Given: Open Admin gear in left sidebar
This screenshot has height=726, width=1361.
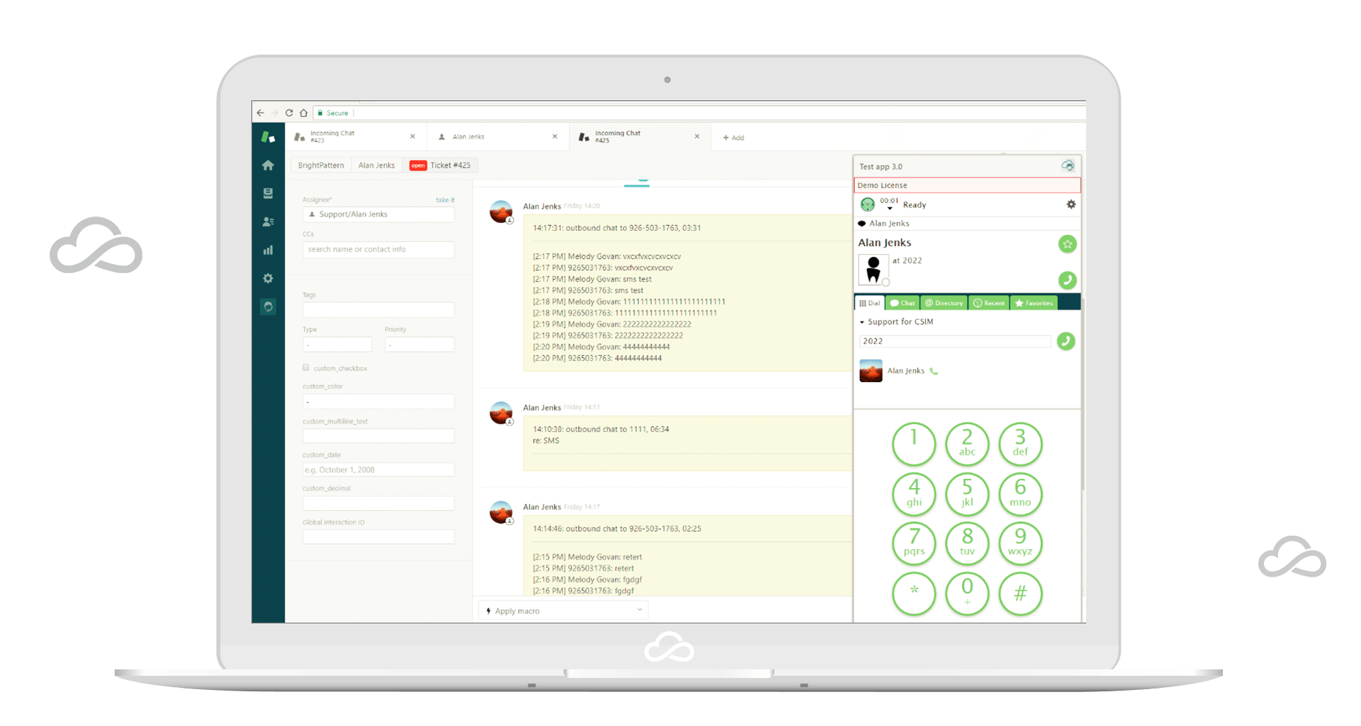Looking at the screenshot, I should point(268,278).
